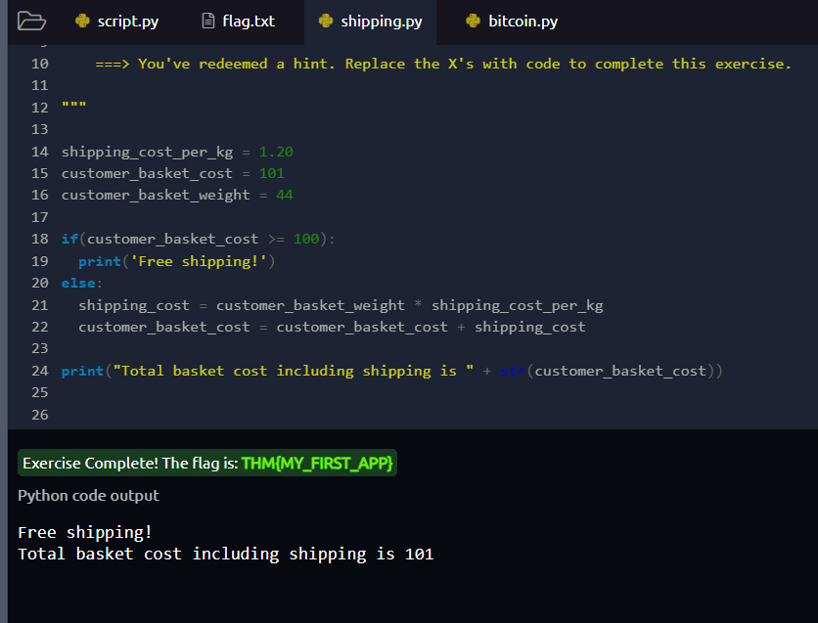This screenshot has width=818, height=623.
Task: Click line number 26 in the gutter
Action: (40, 415)
